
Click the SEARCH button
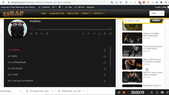[156, 21]
